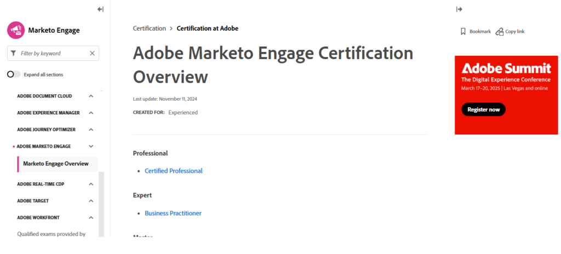The height and width of the screenshot is (254, 561).
Task: Open ADOBE DOCUMENT CLOUD sidebar label
Action: coord(44,96)
